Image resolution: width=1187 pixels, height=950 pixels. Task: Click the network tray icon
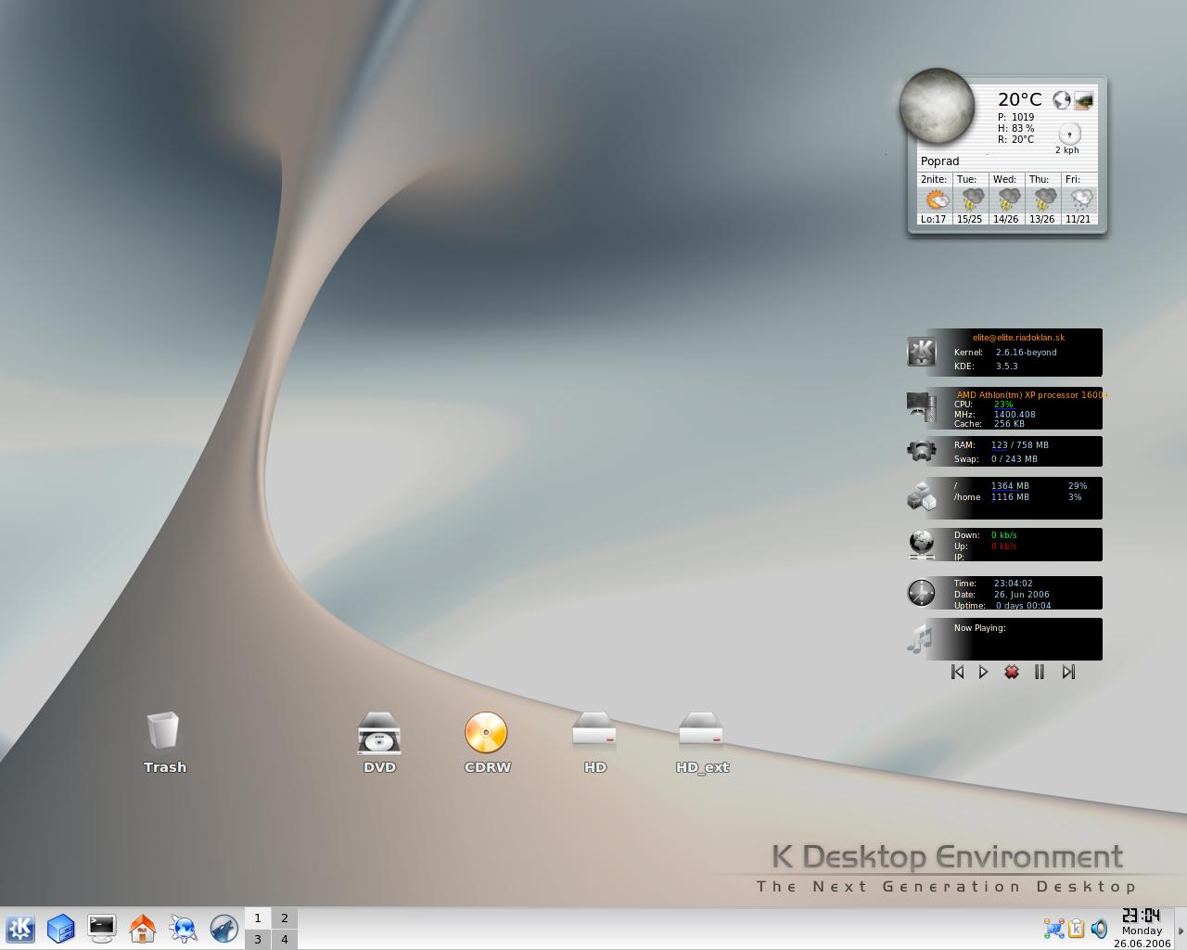1054,929
